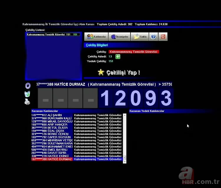This screenshot has width=221, height=188.
Task: Select winner row EMEL BAYIRLI
Action: click(77, 150)
